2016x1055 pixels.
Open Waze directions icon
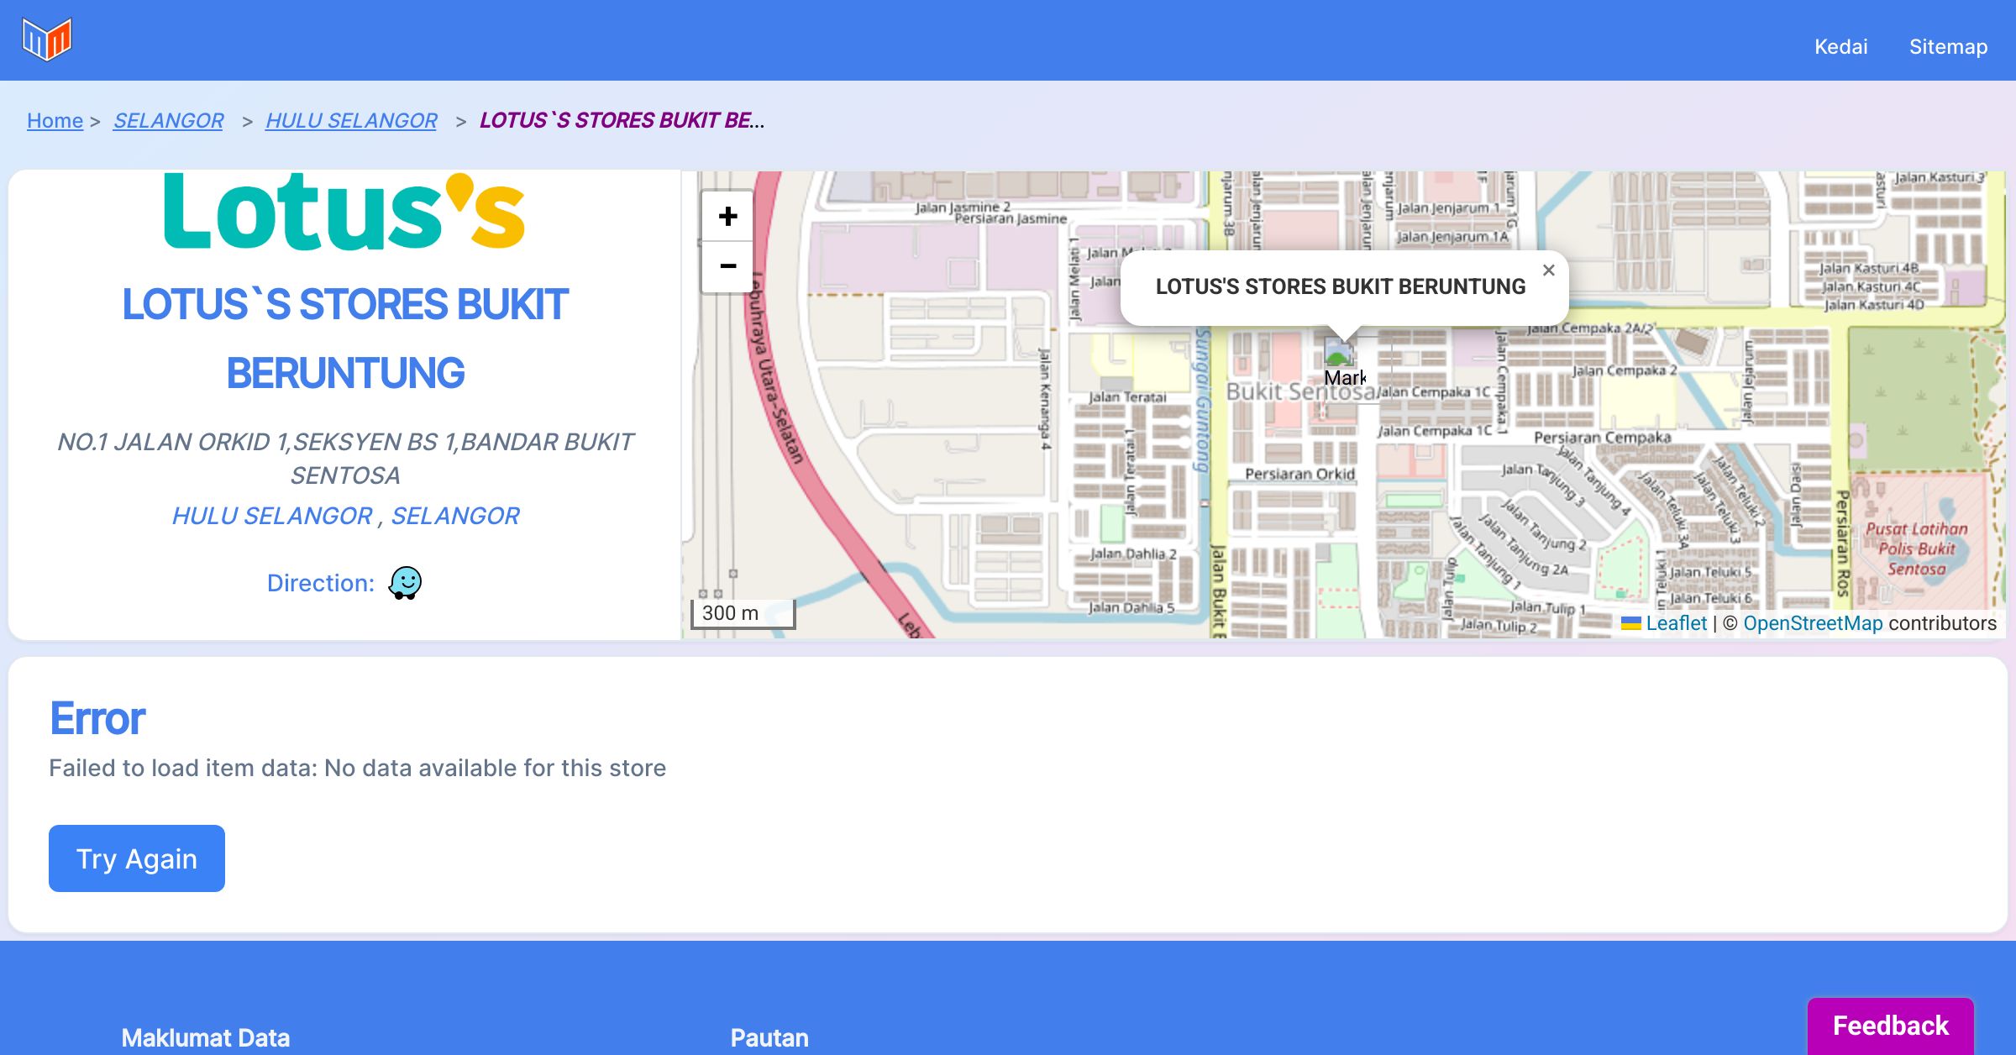(x=405, y=582)
